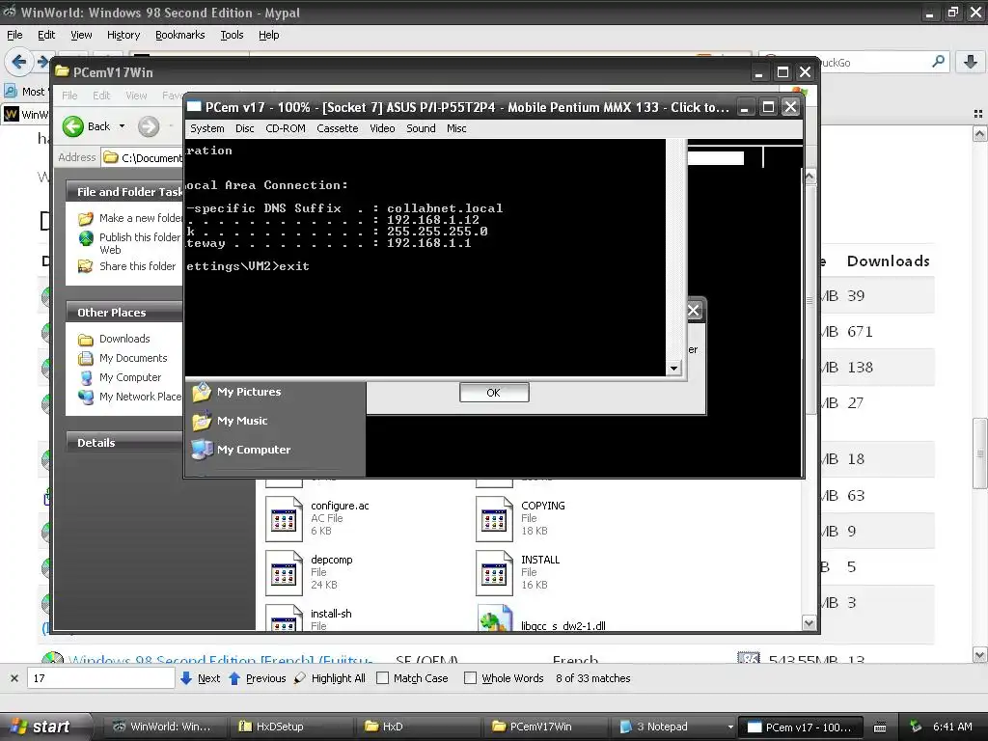This screenshot has height=741, width=988.
Task: Click the Most Visited bookmark icon
Action: point(11,92)
